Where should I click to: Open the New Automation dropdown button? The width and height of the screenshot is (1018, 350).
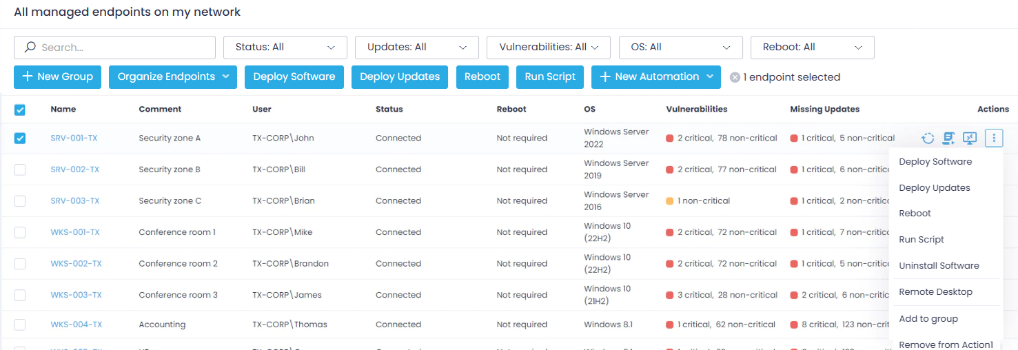[x=656, y=77]
